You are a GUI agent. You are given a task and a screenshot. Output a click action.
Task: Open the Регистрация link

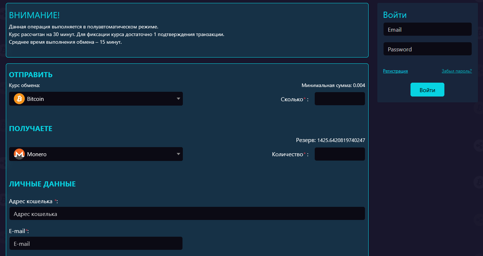(x=395, y=71)
